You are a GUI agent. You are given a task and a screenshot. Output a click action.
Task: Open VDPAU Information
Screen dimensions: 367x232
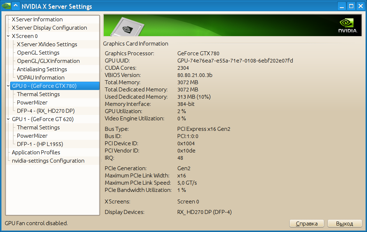(41, 78)
